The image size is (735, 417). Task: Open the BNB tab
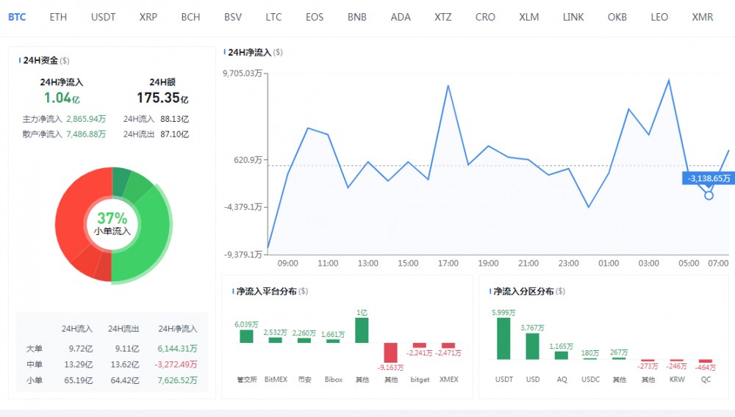pos(357,17)
